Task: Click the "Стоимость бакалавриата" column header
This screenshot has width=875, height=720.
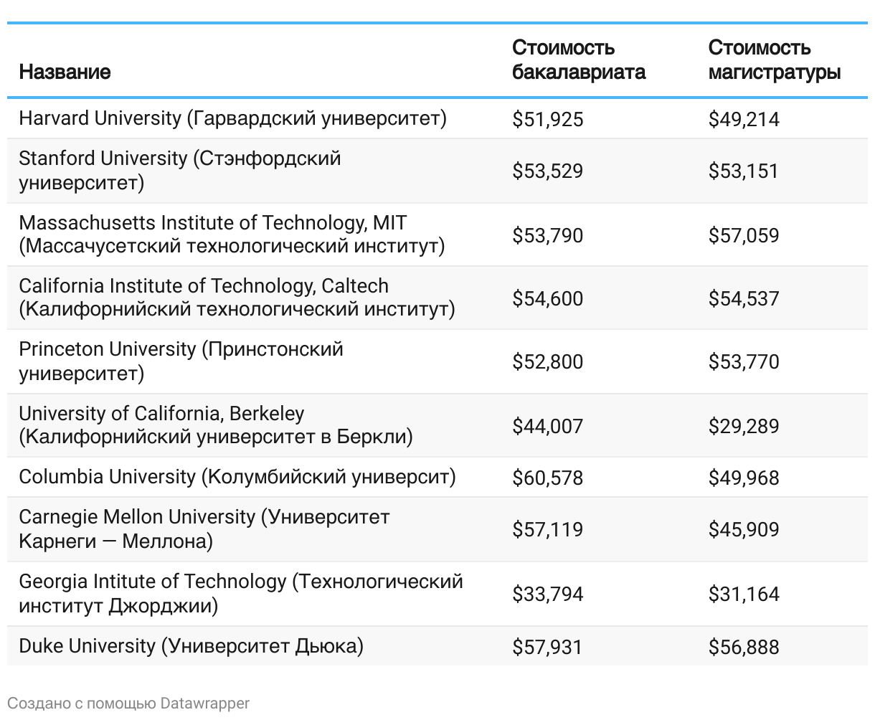Action: (x=578, y=60)
